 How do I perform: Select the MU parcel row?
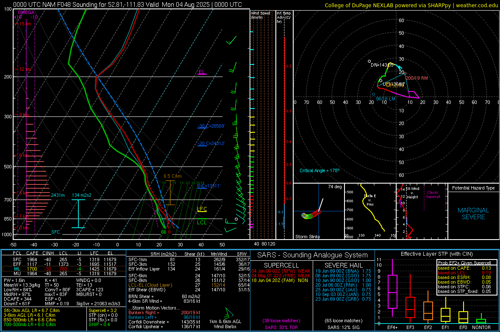click(64, 273)
